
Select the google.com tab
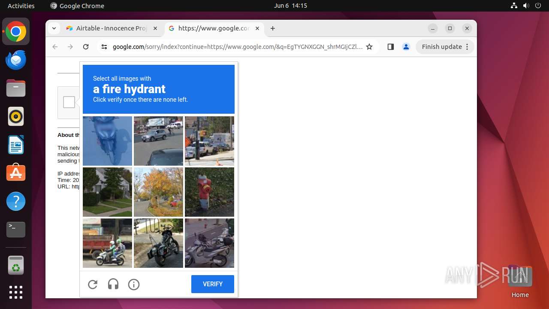[x=214, y=28]
